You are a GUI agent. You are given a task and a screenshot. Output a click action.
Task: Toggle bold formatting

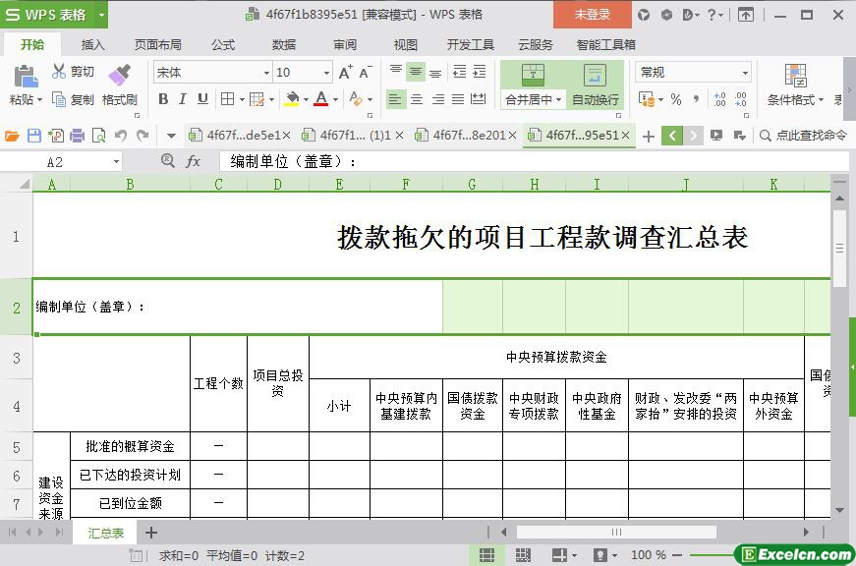pos(163,99)
